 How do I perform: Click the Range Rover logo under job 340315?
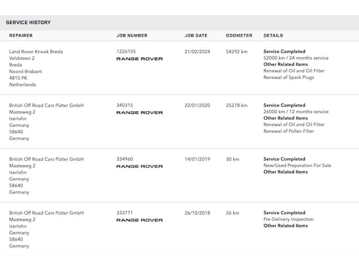pos(139,113)
